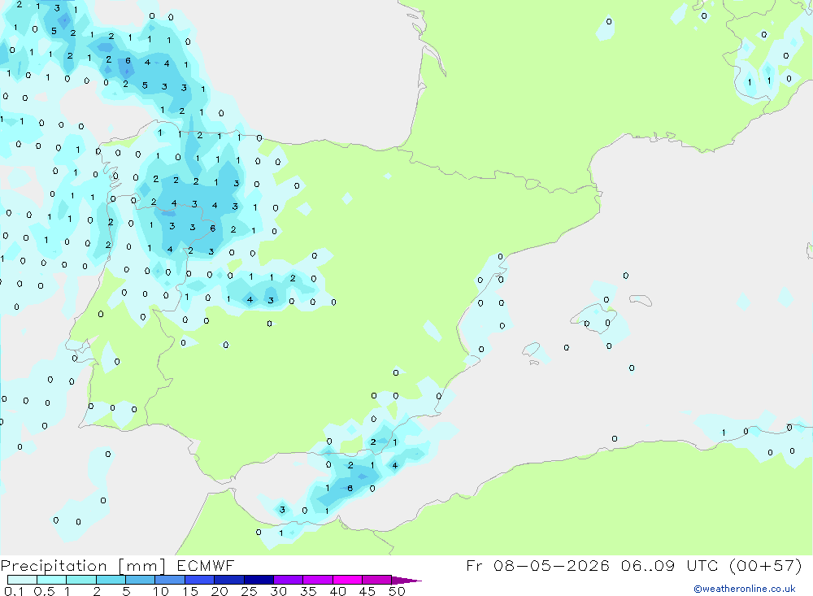
Task: Click the legend label '25'
Action: pos(250,591)
